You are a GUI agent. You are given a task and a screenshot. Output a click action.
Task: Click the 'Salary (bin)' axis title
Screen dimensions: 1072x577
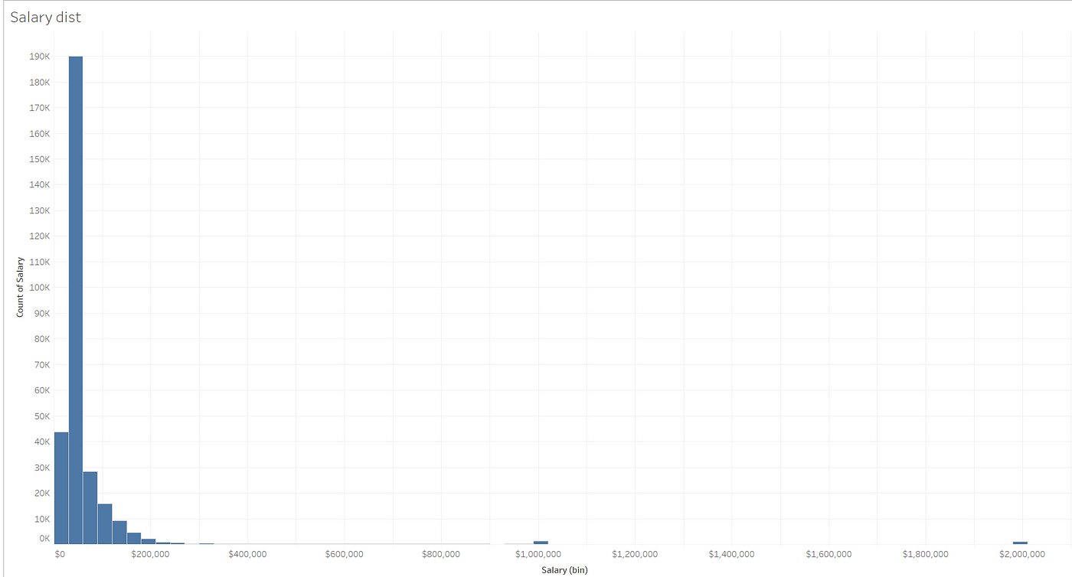click(x=564, y=569)
